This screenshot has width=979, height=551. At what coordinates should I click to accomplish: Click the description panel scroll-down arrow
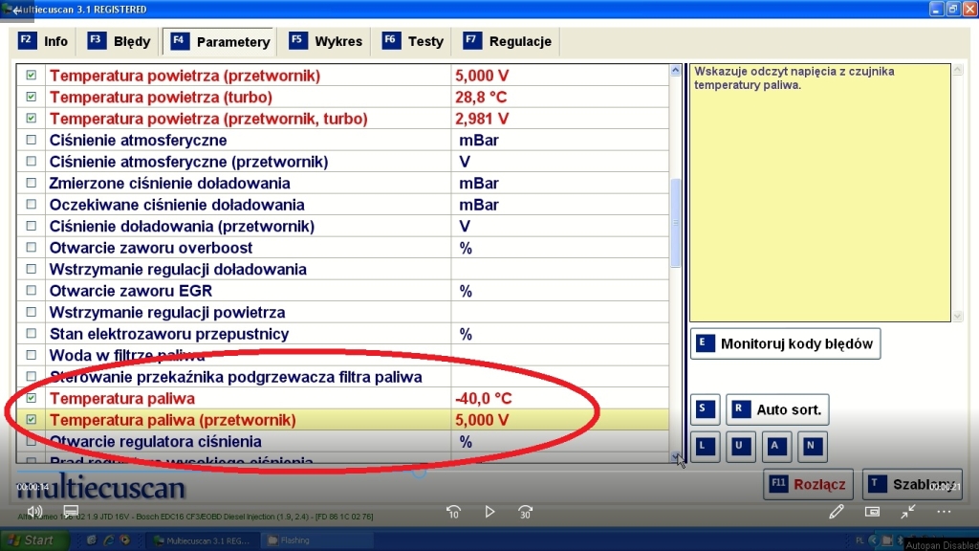tap(958, 317)
